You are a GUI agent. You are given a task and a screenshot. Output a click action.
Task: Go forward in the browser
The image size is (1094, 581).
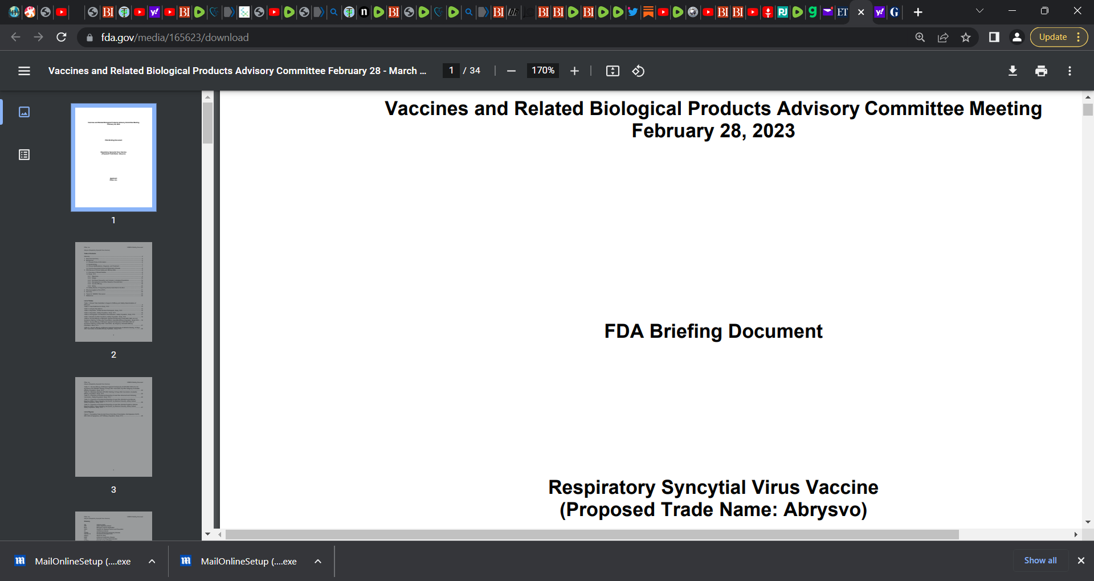tap(38, 37)
